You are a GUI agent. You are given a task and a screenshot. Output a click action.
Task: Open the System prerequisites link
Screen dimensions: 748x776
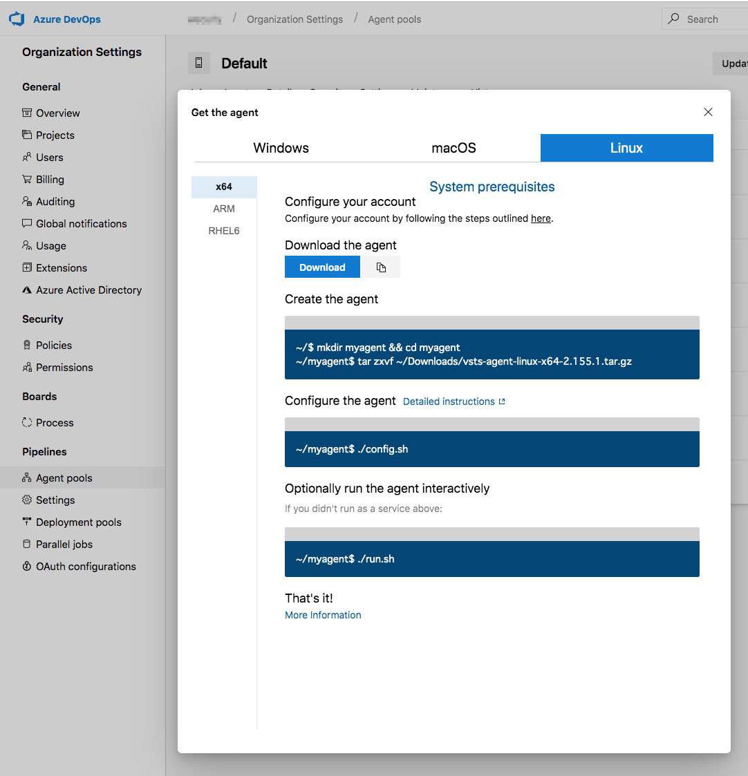[492, 187]
